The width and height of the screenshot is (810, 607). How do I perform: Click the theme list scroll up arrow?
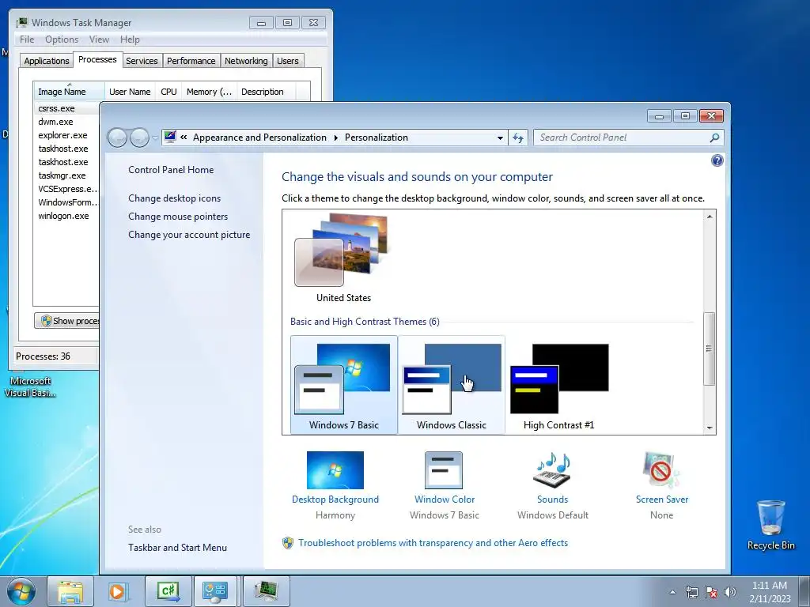(710, 217)
